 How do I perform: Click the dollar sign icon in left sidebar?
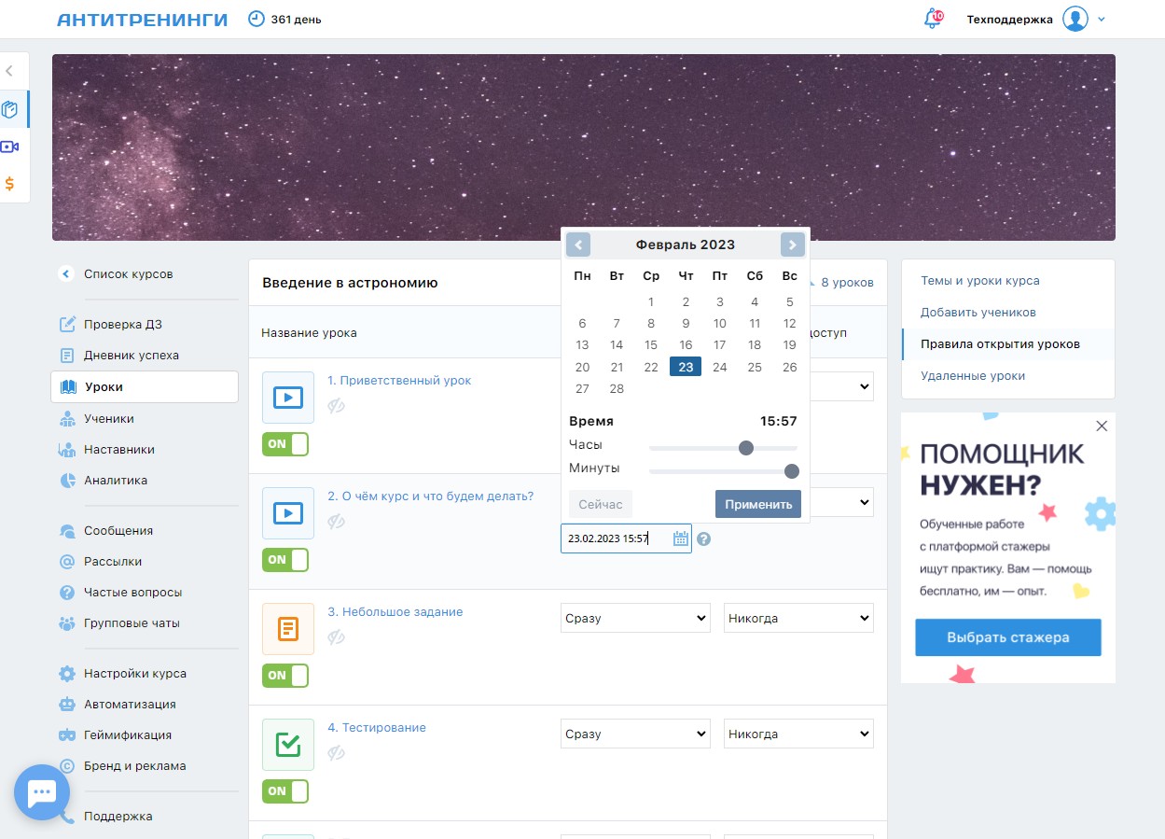[x=10, y=183]
